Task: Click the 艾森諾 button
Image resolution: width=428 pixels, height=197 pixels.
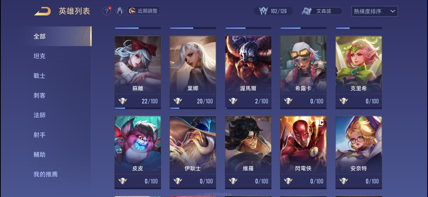Action: point(322,11)
